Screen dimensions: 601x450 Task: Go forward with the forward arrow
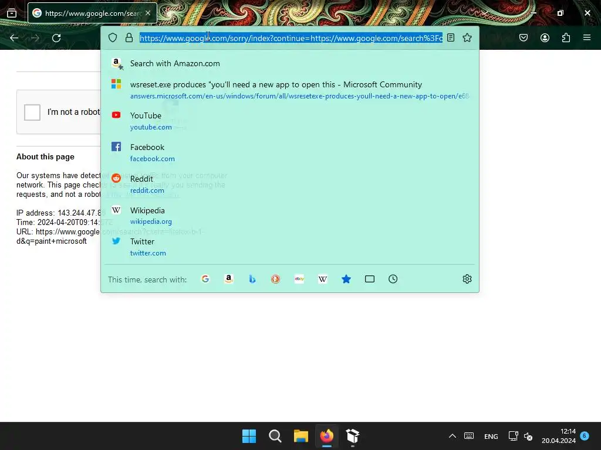click(x=35, y=38)
